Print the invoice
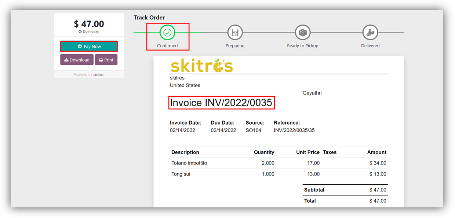 (106, 60)
